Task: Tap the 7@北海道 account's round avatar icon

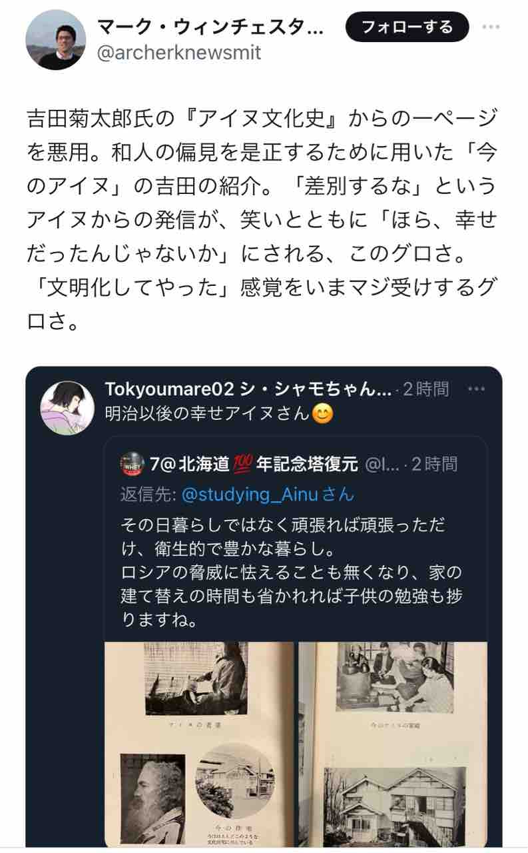Action: [132, 464]
